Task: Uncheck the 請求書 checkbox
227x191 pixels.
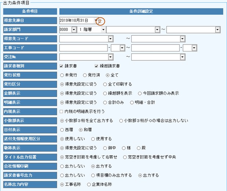Action: point(62,66)
